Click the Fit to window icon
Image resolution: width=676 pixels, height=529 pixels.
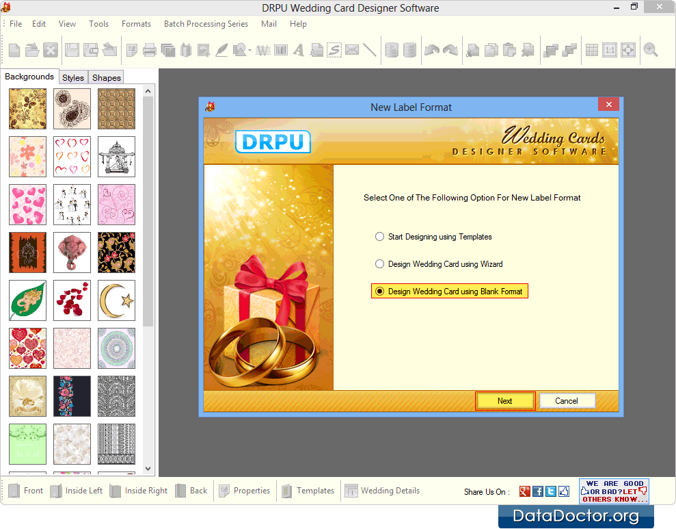[627, 51]
